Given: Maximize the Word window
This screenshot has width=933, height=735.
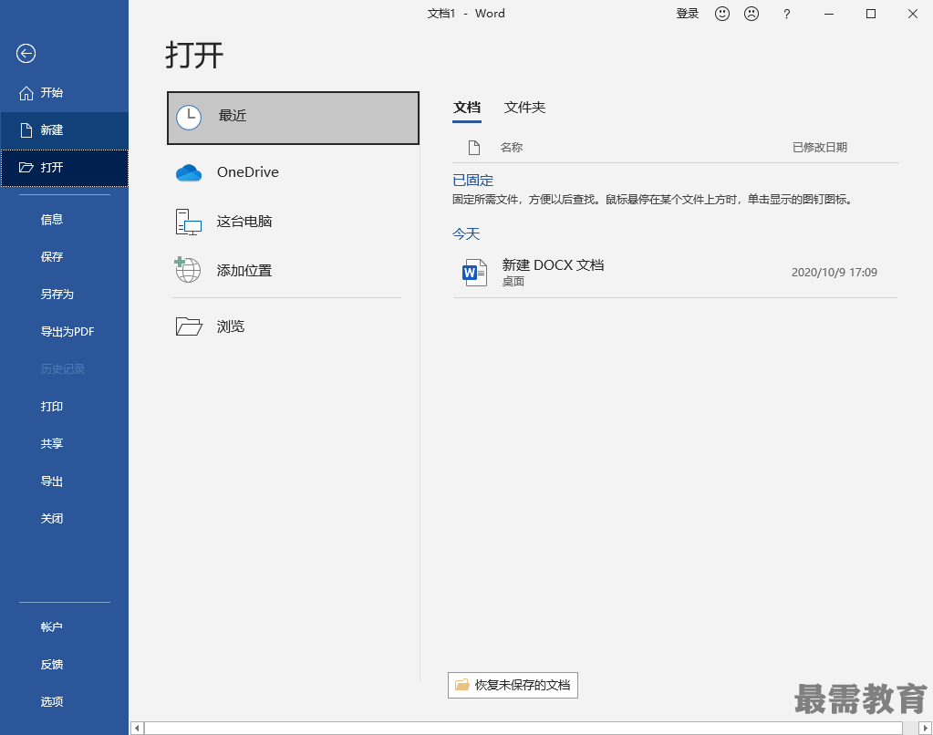Looking at the screenshot, I should tap(870, 14).
